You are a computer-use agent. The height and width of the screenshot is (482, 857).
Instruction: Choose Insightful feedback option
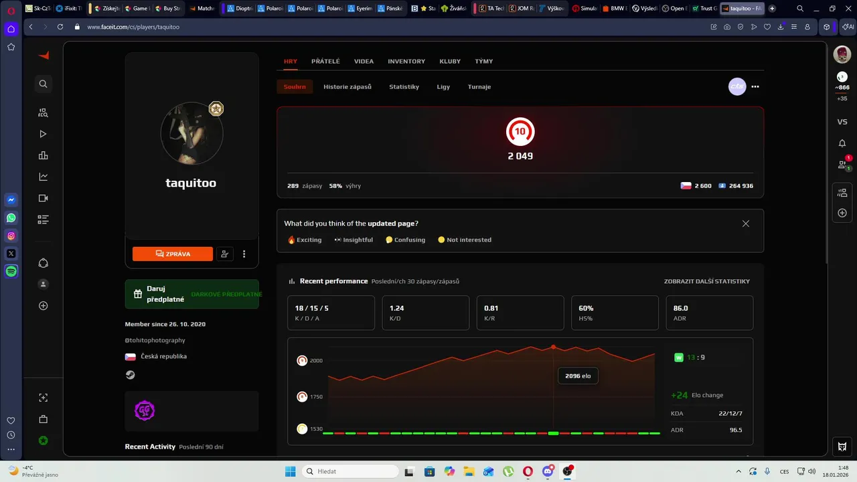point(354,240)
